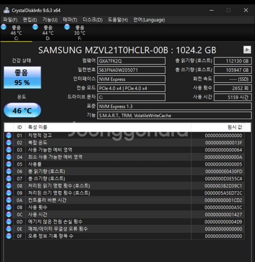255x262 pixels.
Task: Click the features field S.M.A.R.T., TRIM
Action: [x=174, y=115]
